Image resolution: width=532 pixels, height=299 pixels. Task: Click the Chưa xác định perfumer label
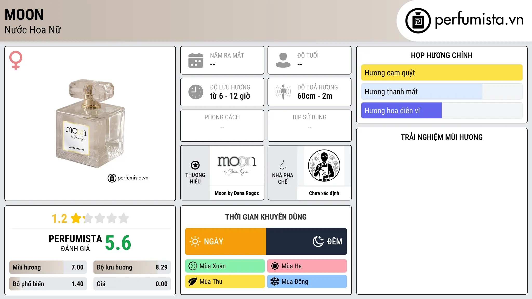coord(324,193)
